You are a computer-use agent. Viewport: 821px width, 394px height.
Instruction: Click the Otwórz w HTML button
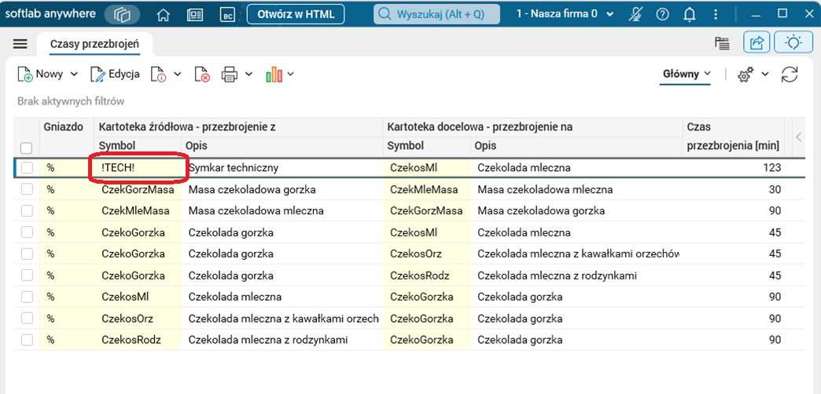tap(296, 14)
